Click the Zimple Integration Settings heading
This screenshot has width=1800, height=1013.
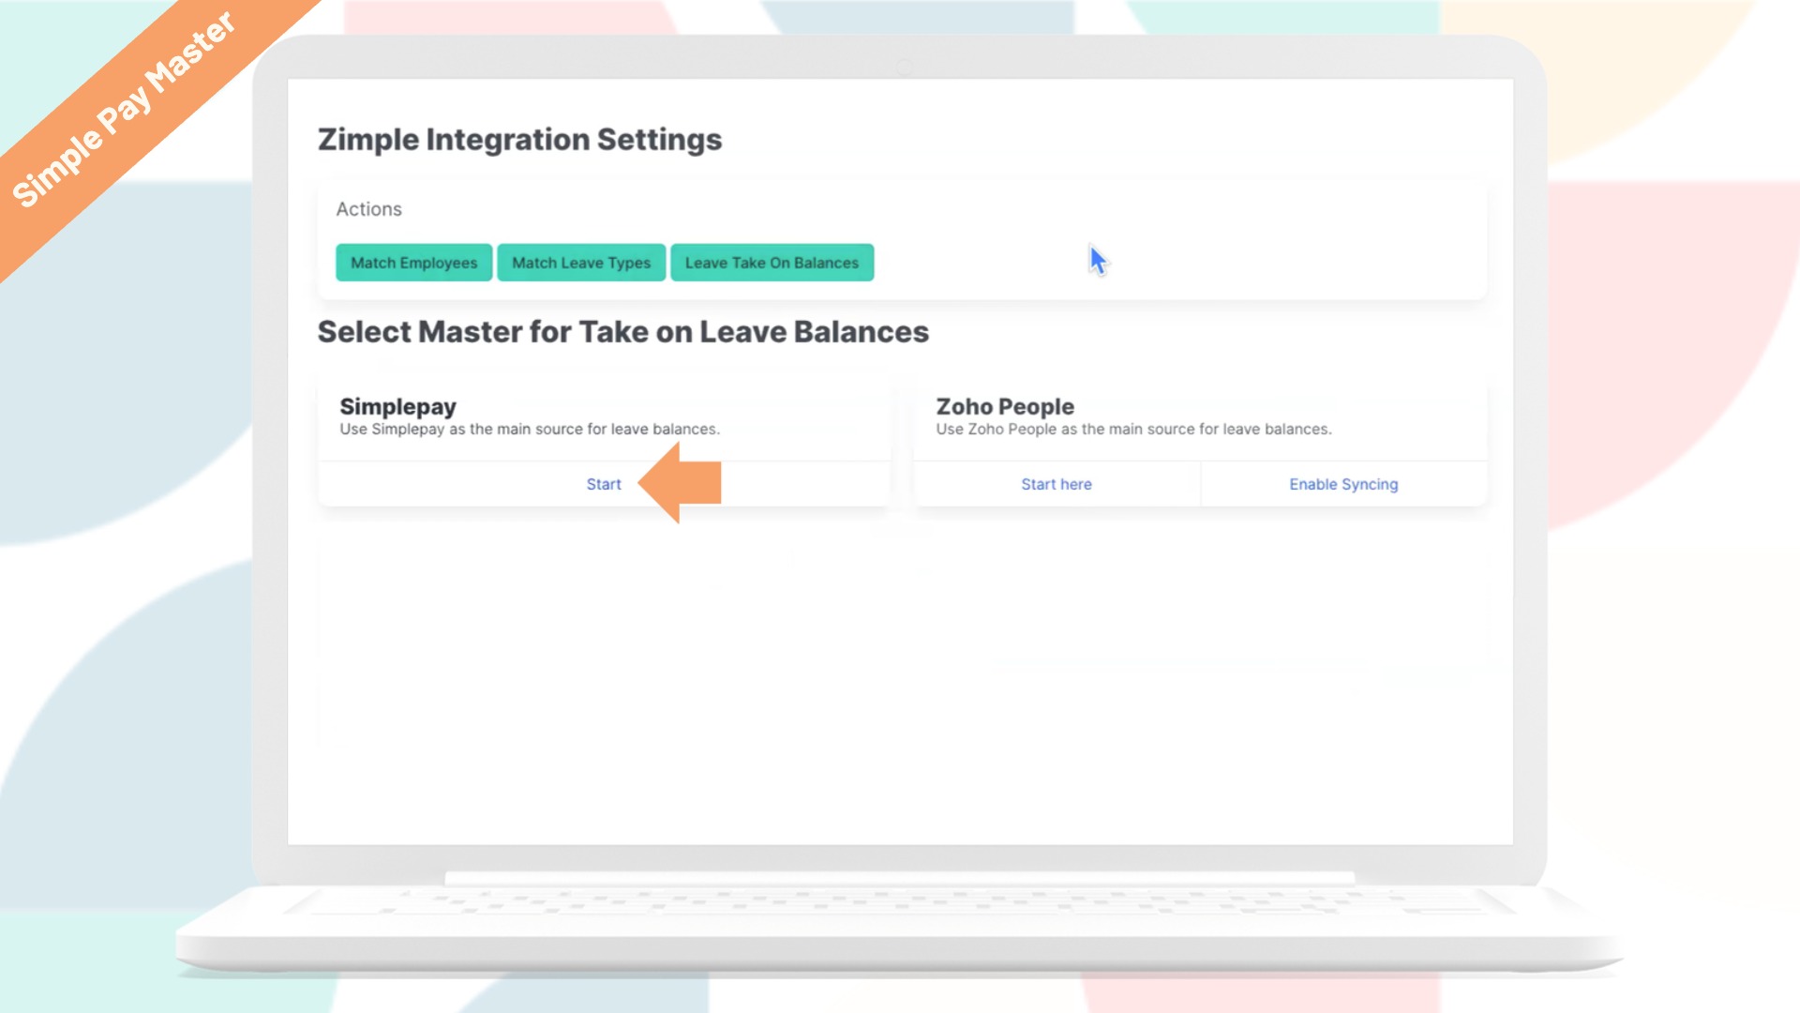[519, 140]
